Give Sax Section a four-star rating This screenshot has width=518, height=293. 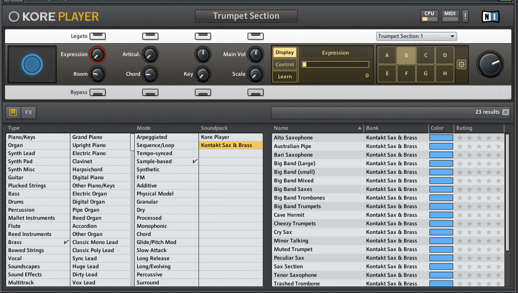point(489,266)
